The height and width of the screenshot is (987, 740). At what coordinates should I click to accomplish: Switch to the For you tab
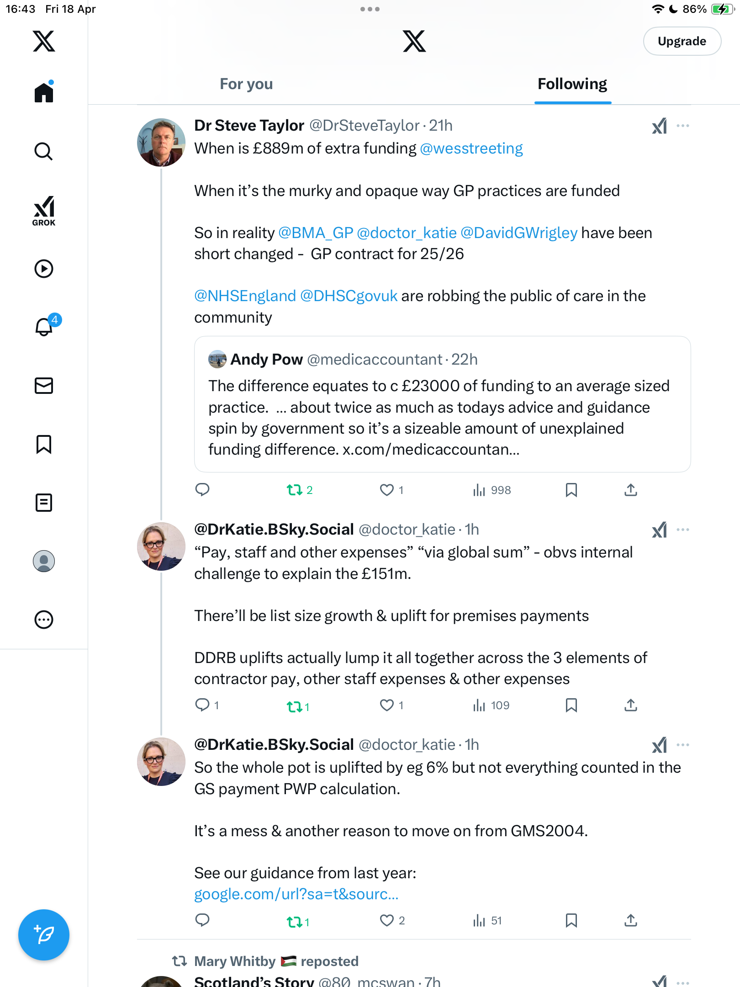[x=246, y=84]
